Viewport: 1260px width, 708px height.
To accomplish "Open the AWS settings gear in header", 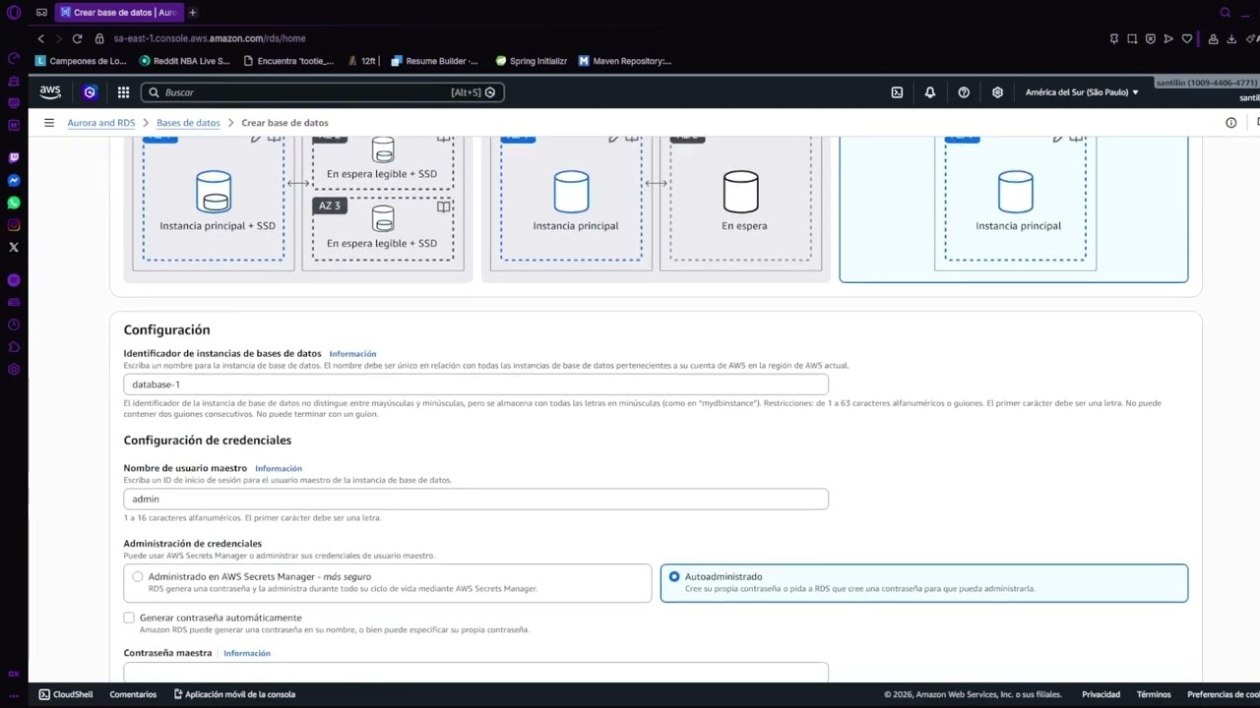I will [x=997, y=91].
